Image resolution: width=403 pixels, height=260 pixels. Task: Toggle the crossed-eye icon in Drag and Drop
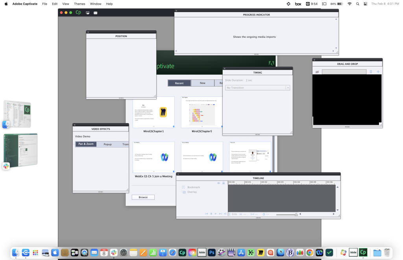point(317,72)
